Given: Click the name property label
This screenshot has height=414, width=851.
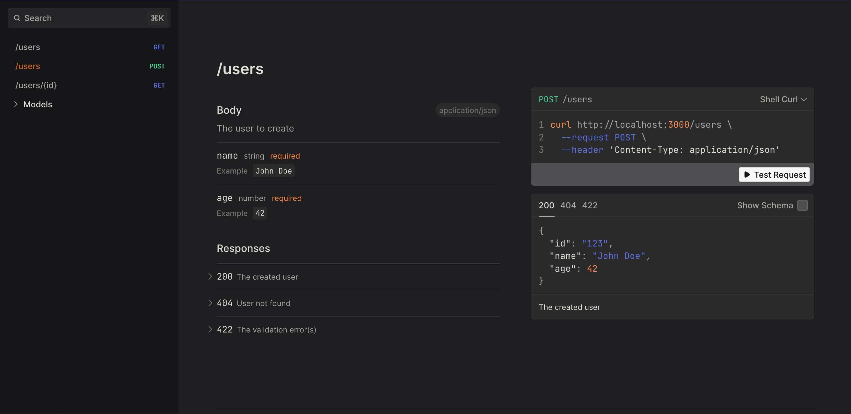Looking at the screenshot, I should [227, 155].
